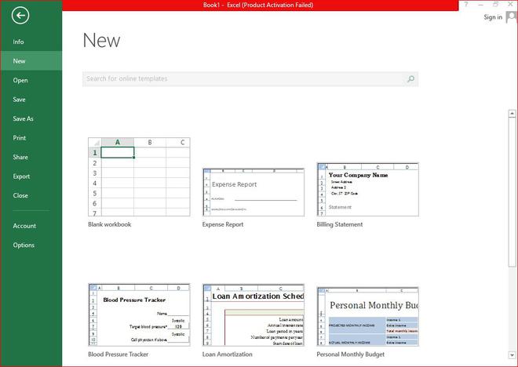Screen dimensions: 518x367
Task: Open the Account page
Action: (x=31, y=226)
